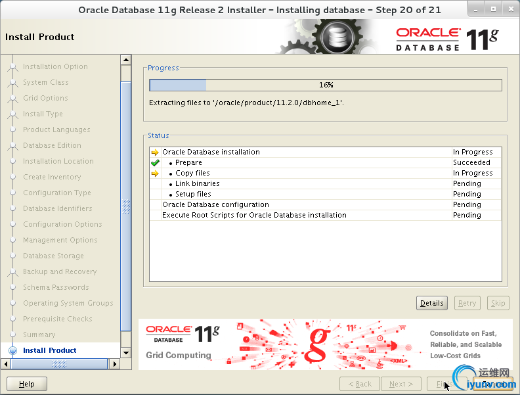Viewport: 520px width, 395px height.
Task: Click the Pending status of Link binaries
Action: point(467,183)
